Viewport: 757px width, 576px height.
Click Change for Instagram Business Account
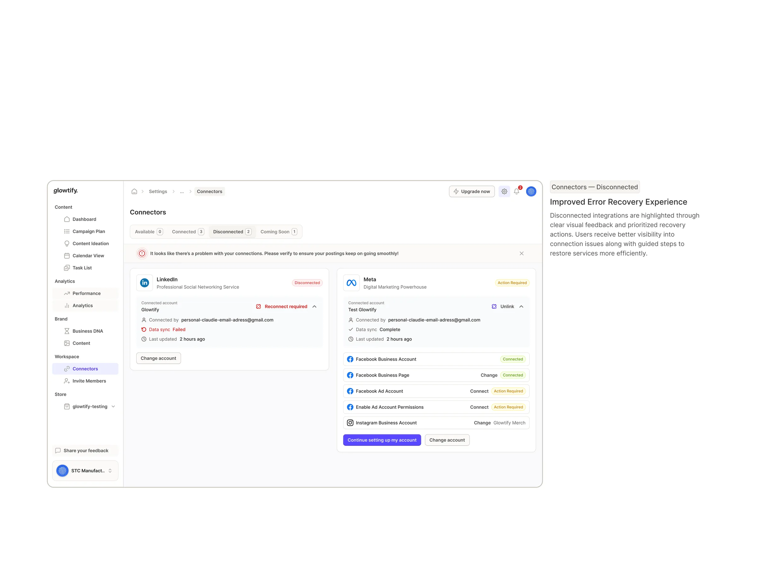pyautogui.click(x=482, y=423)
